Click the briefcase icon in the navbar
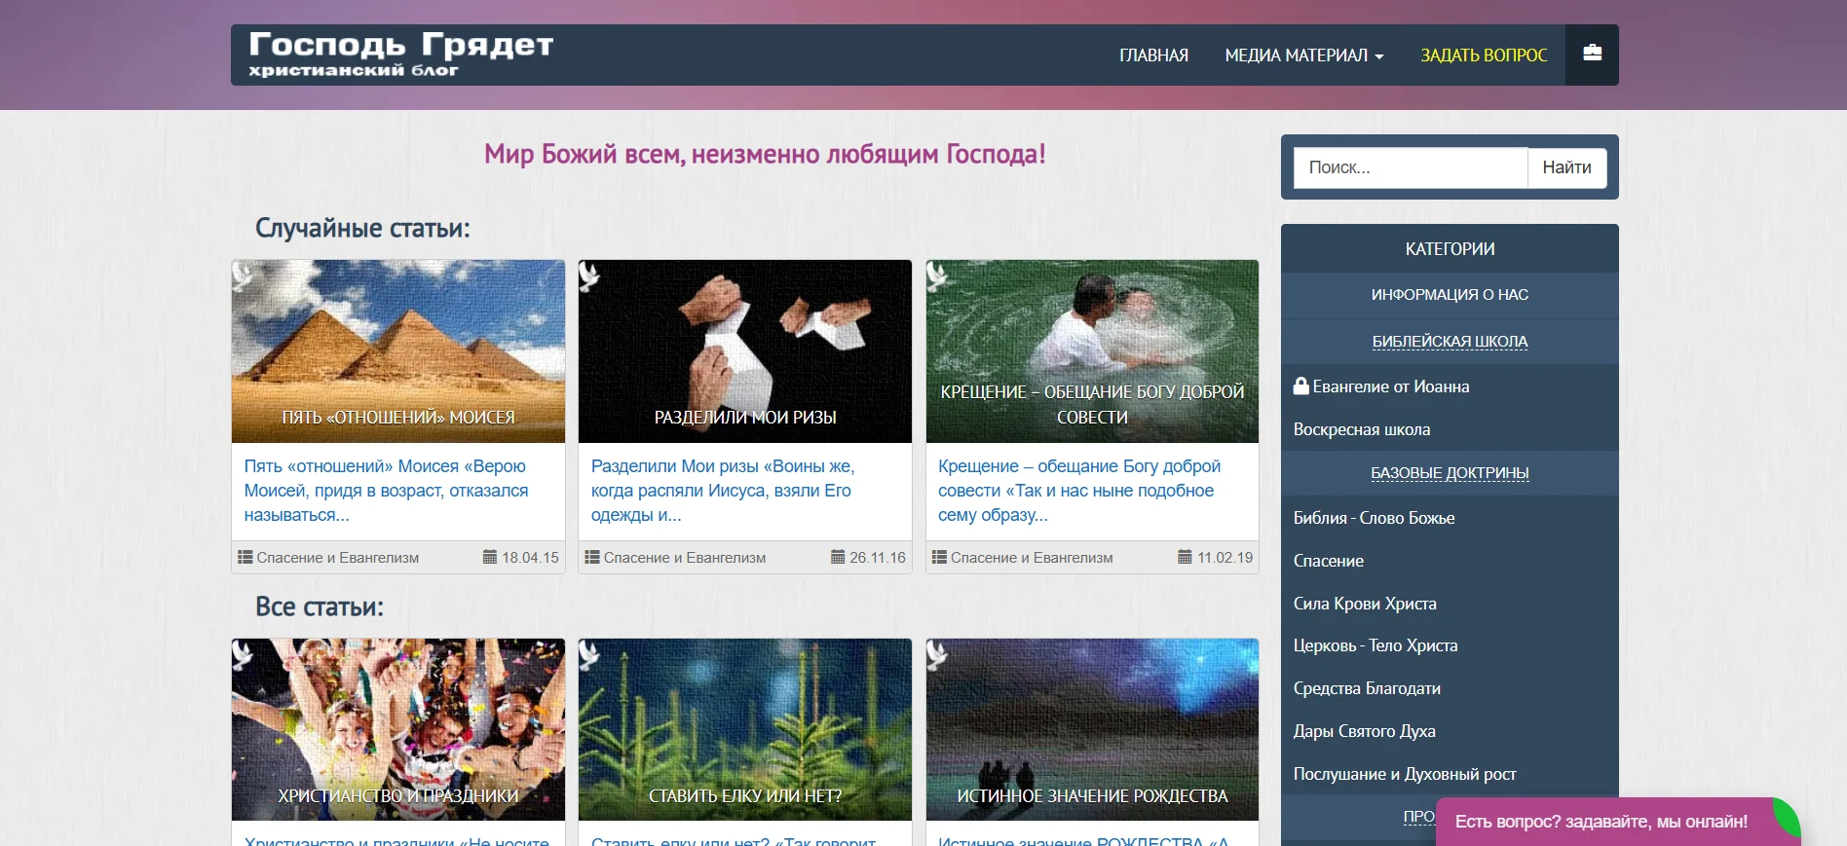1847x846 pixels. [x=1592, y=54]
